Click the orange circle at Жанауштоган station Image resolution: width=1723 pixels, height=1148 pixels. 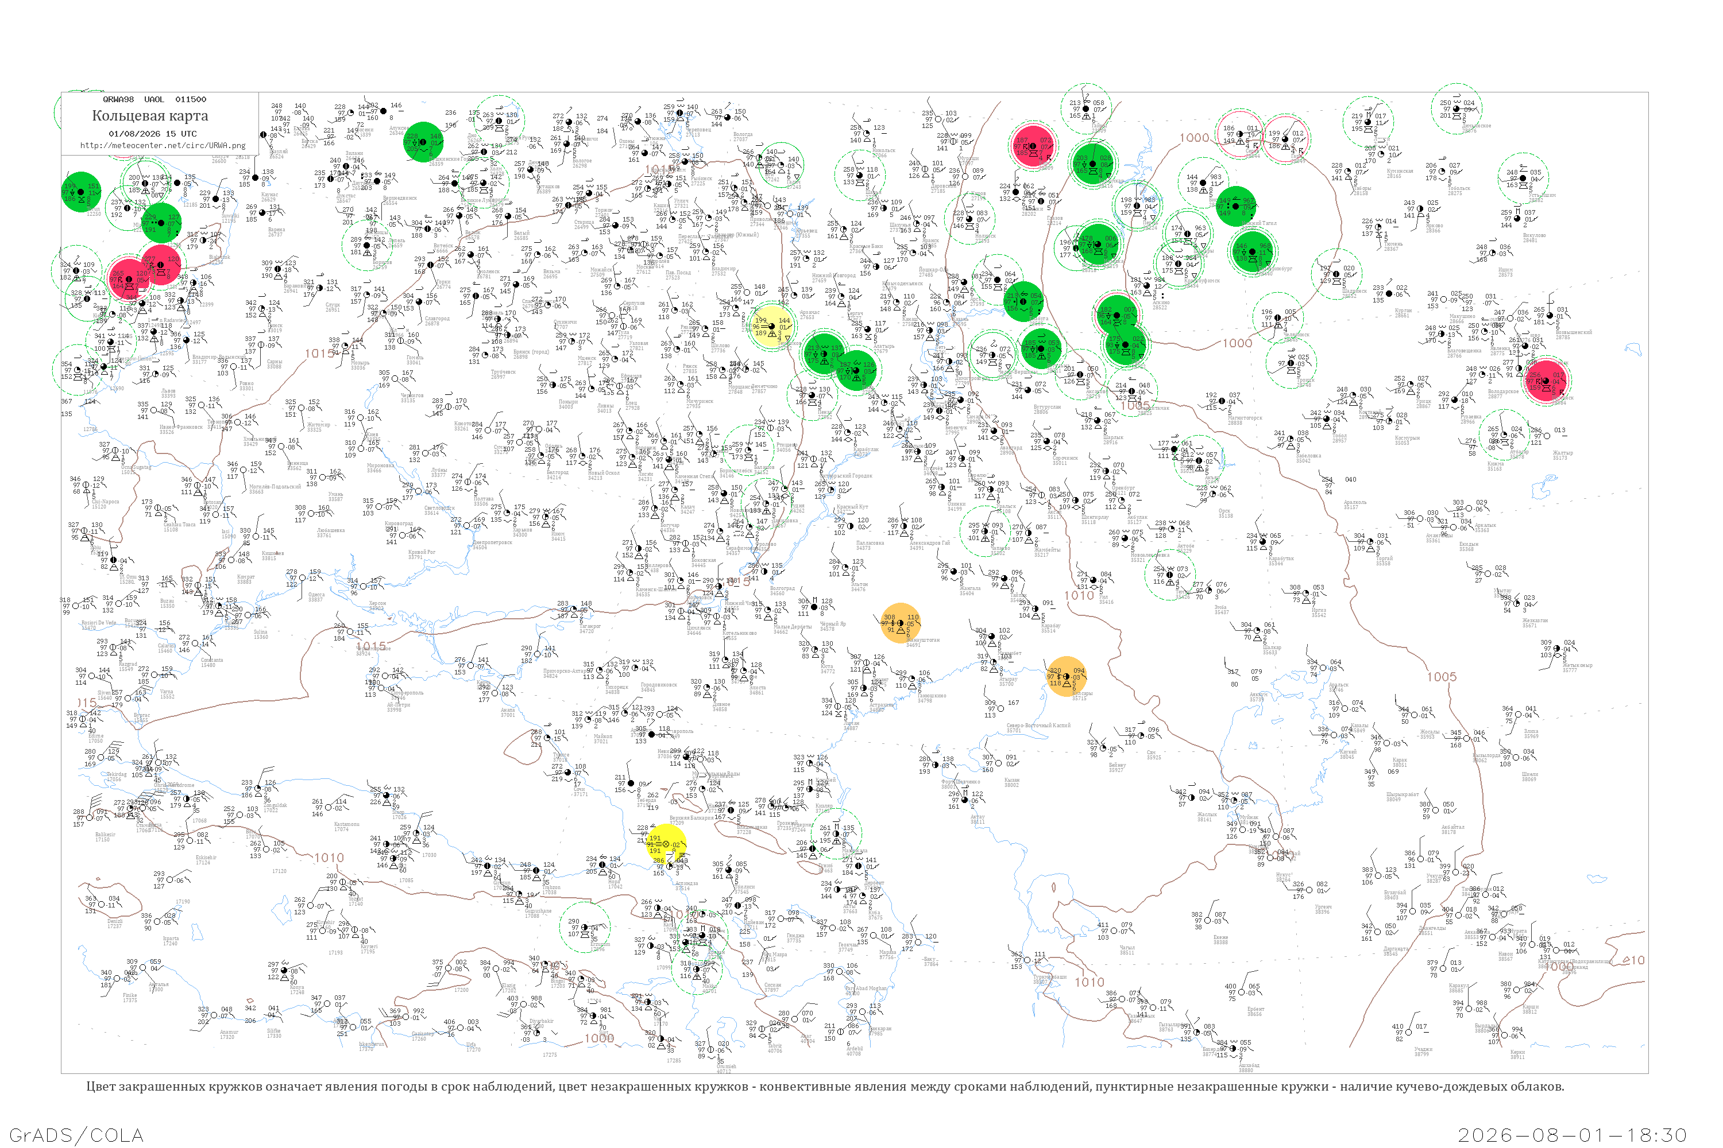(901, 623)
